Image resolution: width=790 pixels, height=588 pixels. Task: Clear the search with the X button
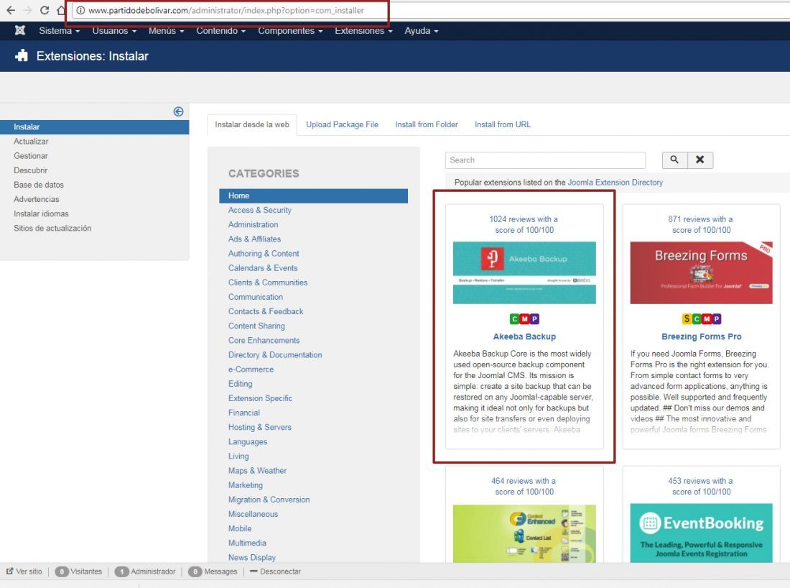[700, 160]
